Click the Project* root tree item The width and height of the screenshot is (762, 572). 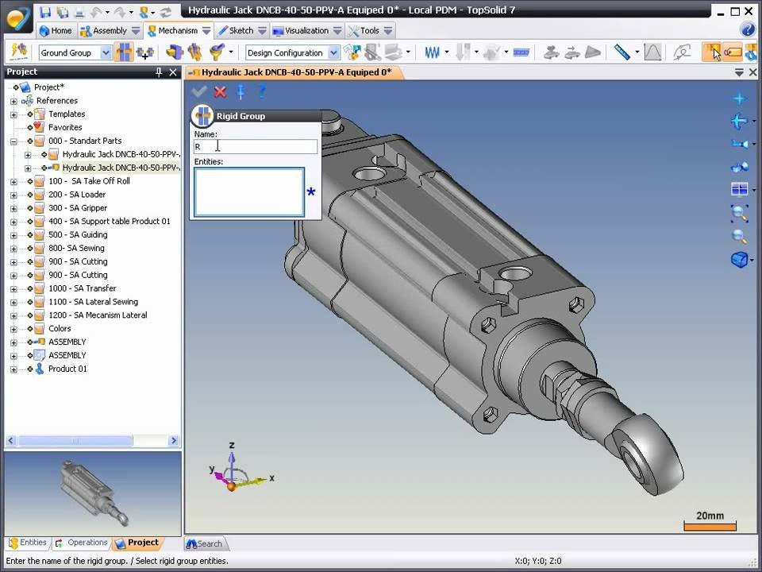48,87
